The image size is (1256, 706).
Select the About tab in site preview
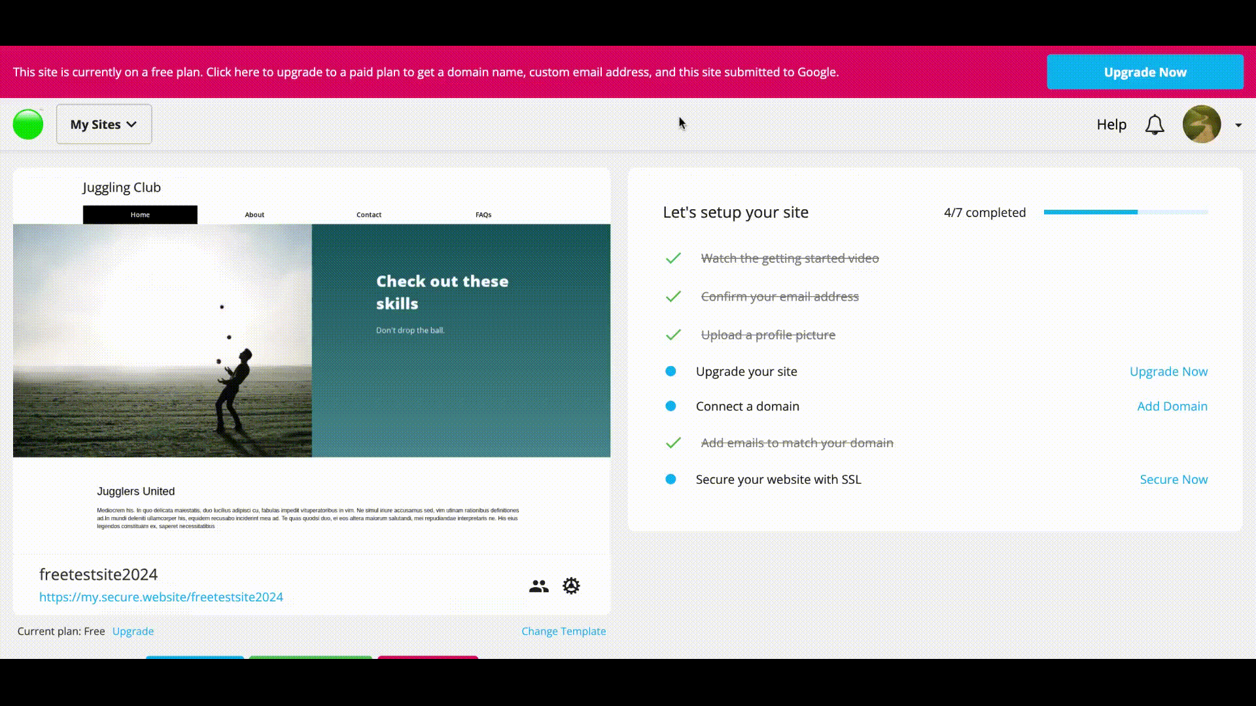coord(254,214)
